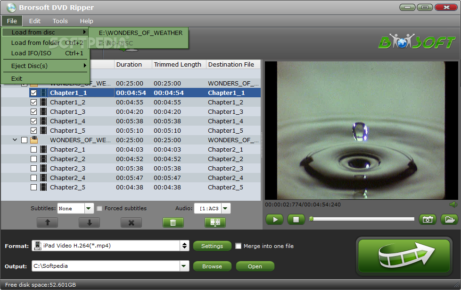
Task: Click Free disk space status text
Action: coord(41,285)
